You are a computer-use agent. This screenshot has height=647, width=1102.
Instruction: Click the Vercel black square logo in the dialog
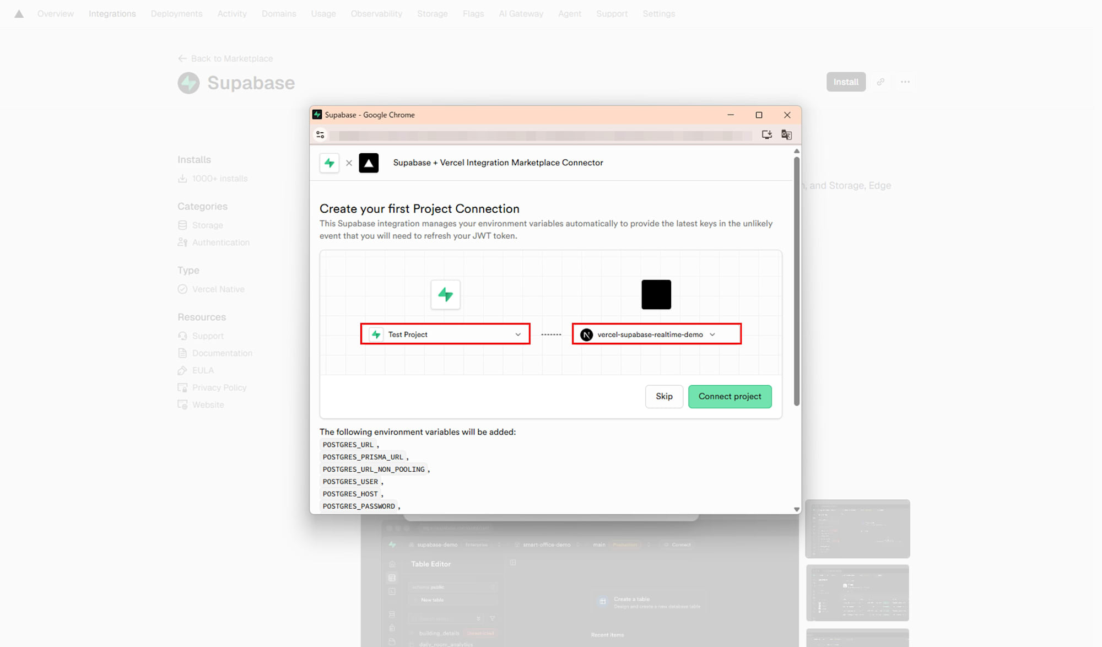tap(656, 294)
